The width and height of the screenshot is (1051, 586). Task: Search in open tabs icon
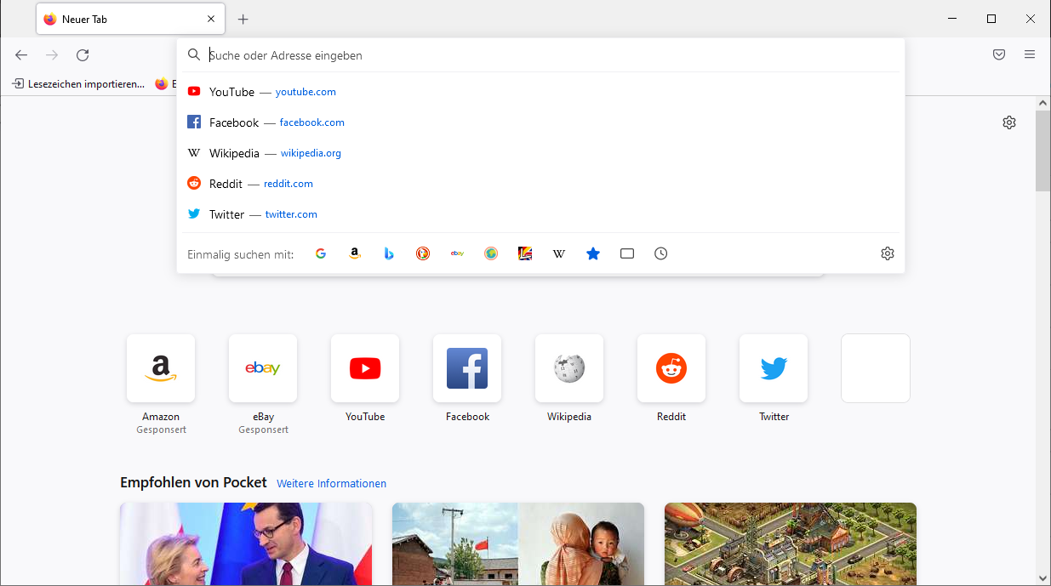627,253
